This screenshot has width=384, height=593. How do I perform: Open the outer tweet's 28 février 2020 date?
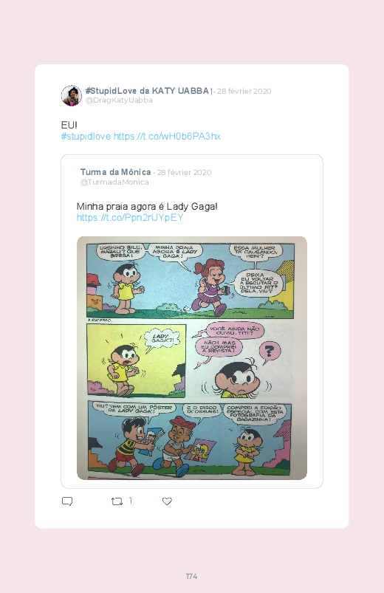(x=244, y=91)
